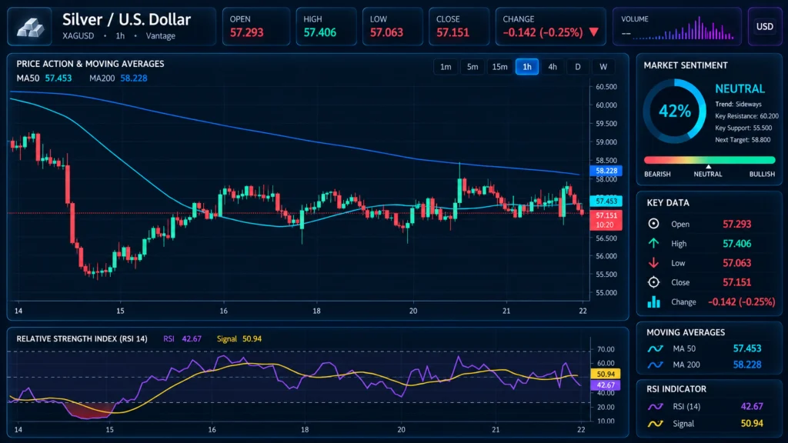Select the active 1h timeframe
The height and width of the screenshot is (443, 788).
coord(526,67)
